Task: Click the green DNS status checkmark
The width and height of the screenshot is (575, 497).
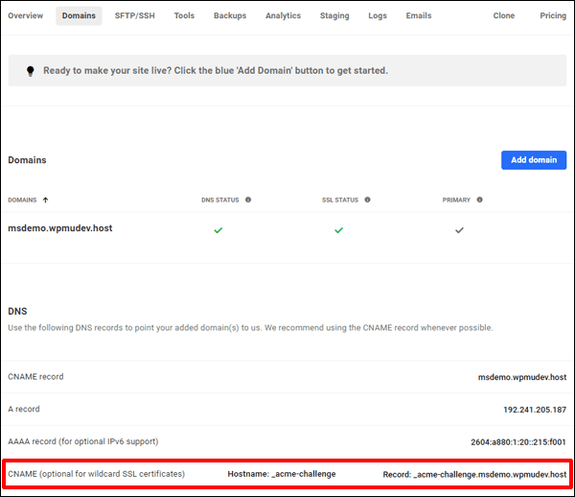Action: [218, 230]
